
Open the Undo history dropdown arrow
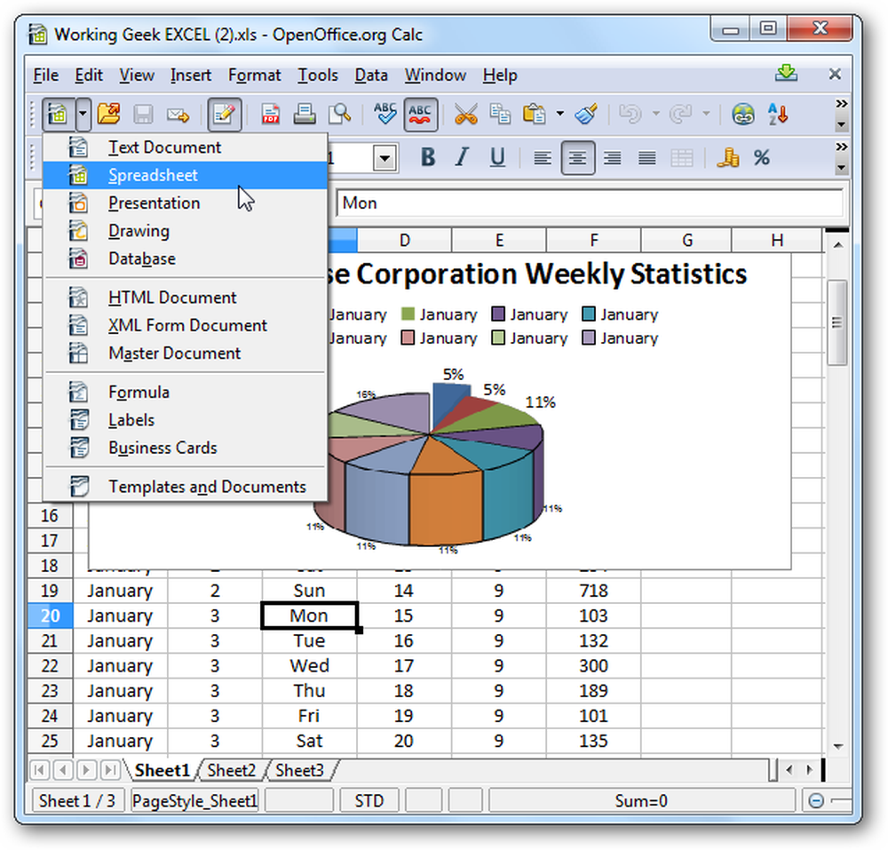coord(656,114)
